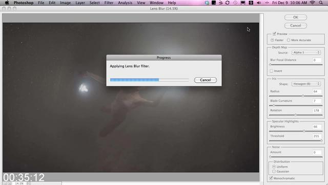Click the Blade Curvature value field
The image size is (328, 185).
pos(317,101)
